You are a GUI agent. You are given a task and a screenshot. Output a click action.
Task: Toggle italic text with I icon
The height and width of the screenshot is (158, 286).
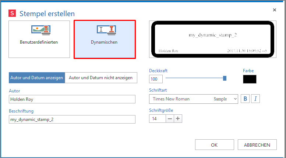(256, 99)
